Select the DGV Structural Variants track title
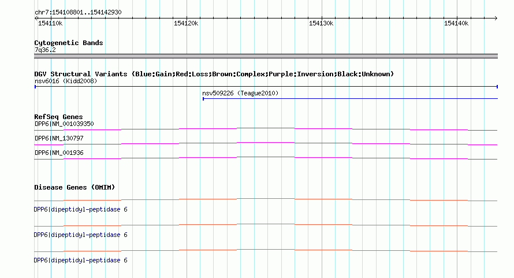Viewport: 514px width, 278px height. [x=214, y=74]
